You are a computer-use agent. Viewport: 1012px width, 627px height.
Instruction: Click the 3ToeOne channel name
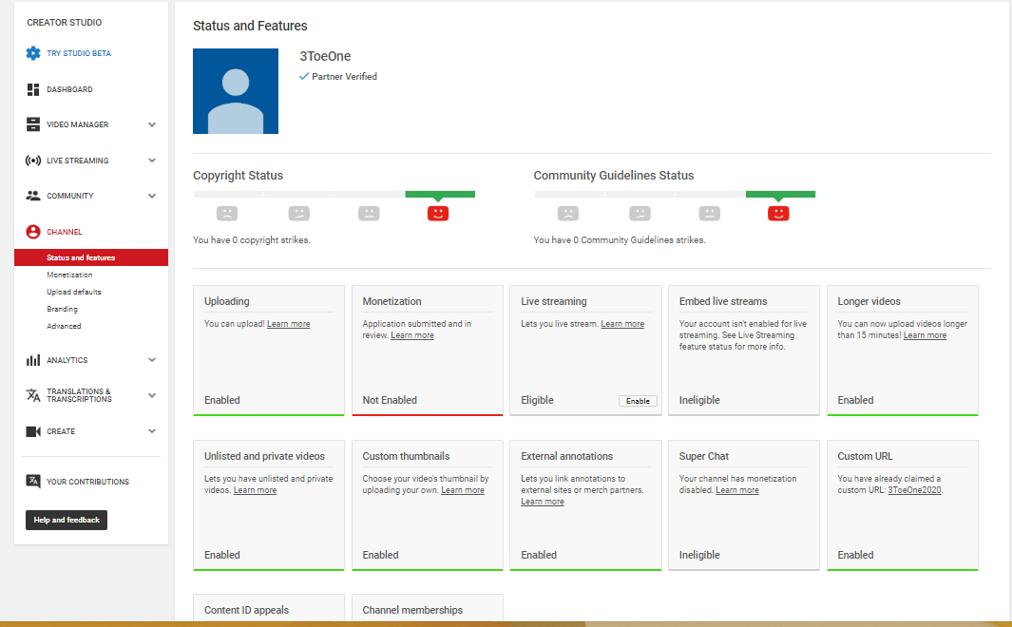325,56
